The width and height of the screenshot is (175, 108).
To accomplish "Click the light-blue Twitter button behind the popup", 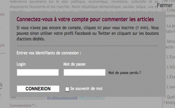I will pyautogui.click(x=92, y=98).
